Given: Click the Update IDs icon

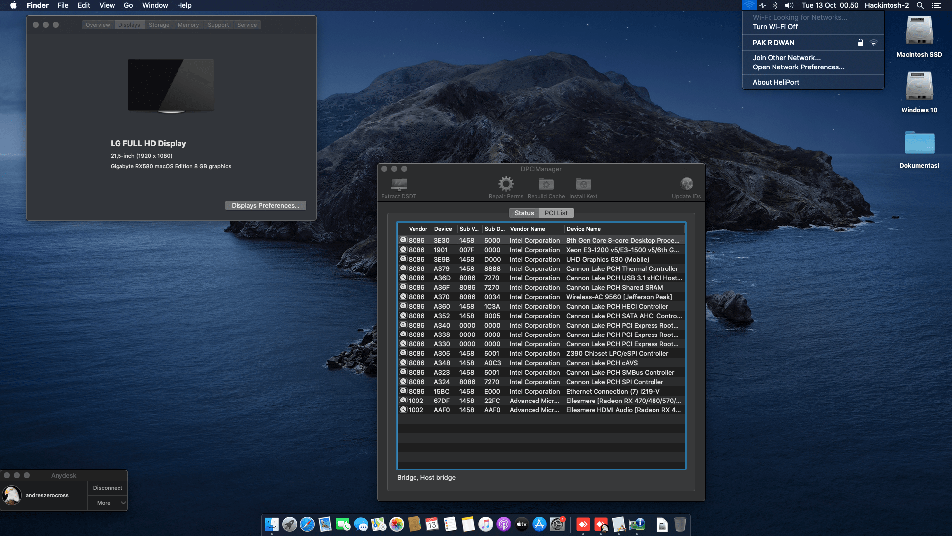Looking at the screenshot, I should click(686, 184).
